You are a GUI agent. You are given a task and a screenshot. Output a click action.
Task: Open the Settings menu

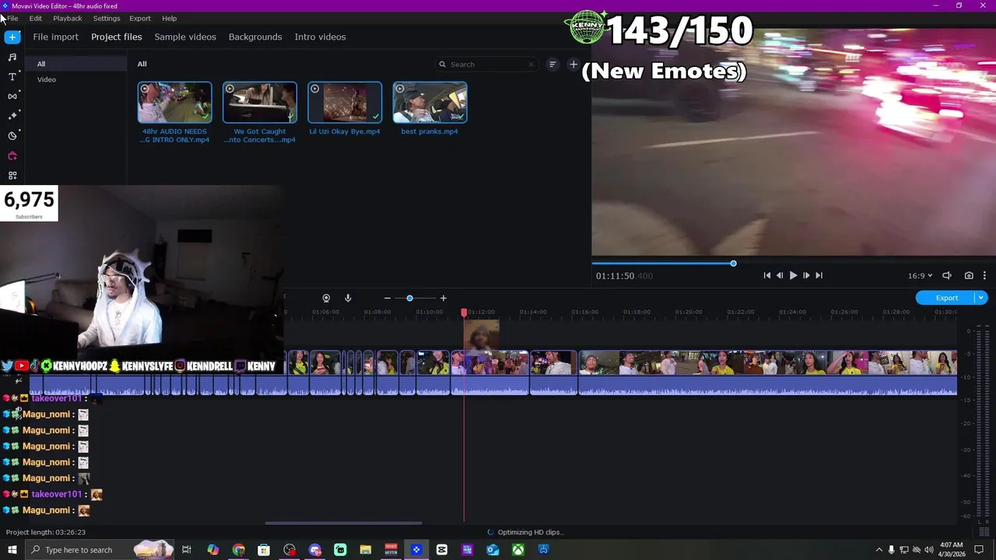click(x=107, y=18)
